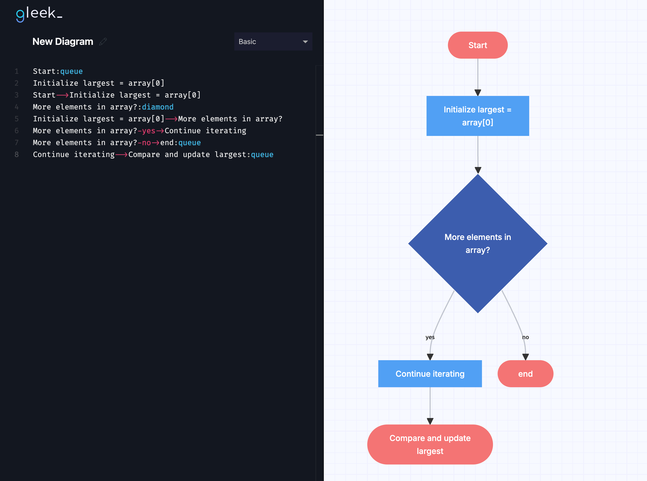This screenshot has width=647, height=481.
Task: Click code line 8 Compare and update largest
Action: tap(188, 155)
